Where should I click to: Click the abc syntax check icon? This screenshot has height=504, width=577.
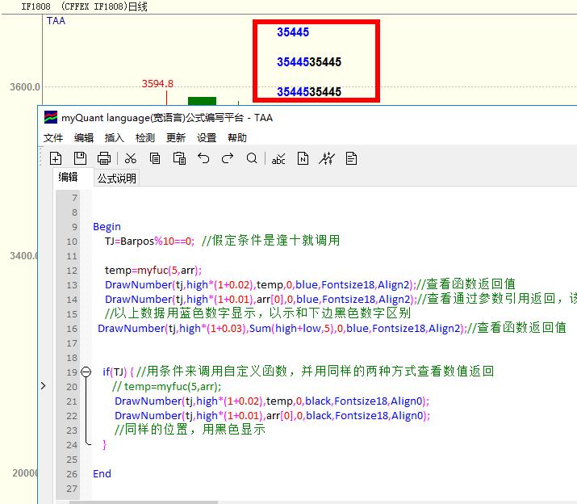(x=278, y=158)
